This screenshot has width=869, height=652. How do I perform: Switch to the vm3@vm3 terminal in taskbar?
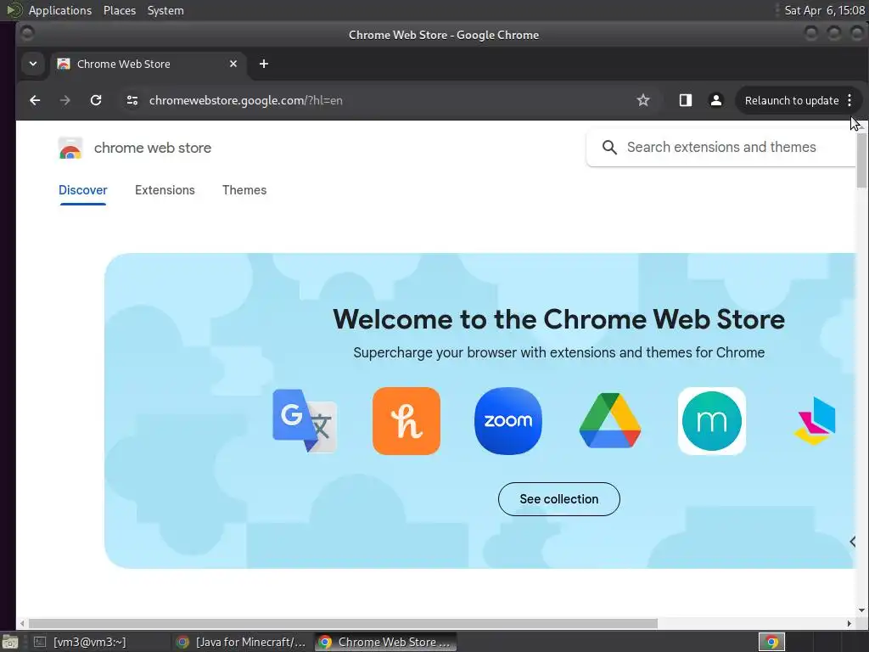pos(88,642)
